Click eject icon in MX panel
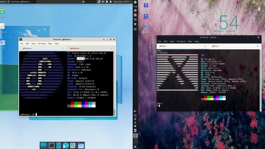The image size is (265, 149). [x=135, y=123]
